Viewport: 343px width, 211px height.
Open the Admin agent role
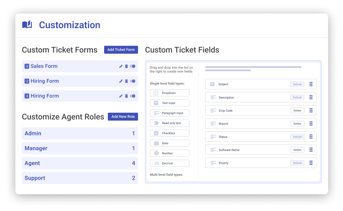(x=80, y=134)
